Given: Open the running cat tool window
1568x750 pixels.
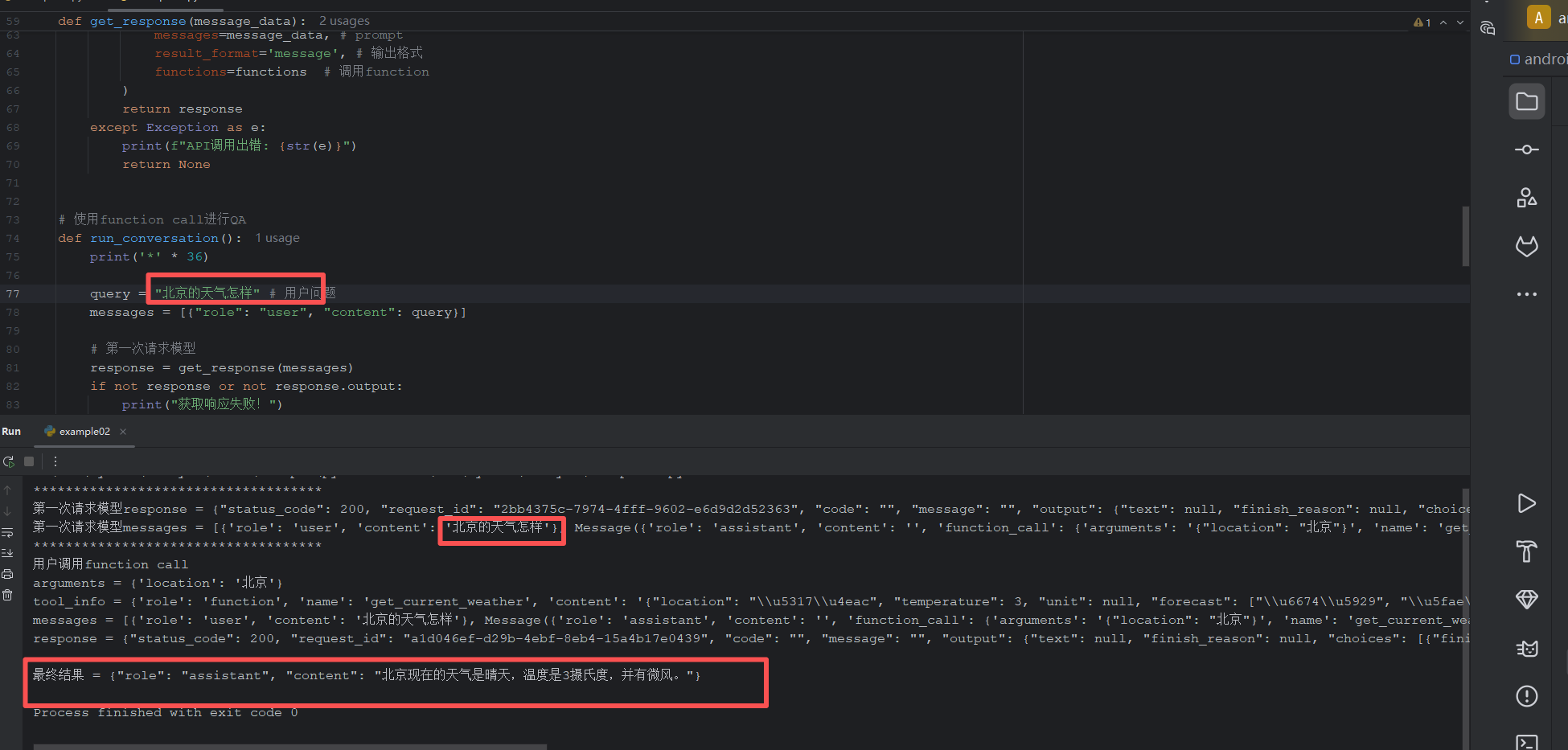Looking at the screenshot, I should (x=1526, y=648).
